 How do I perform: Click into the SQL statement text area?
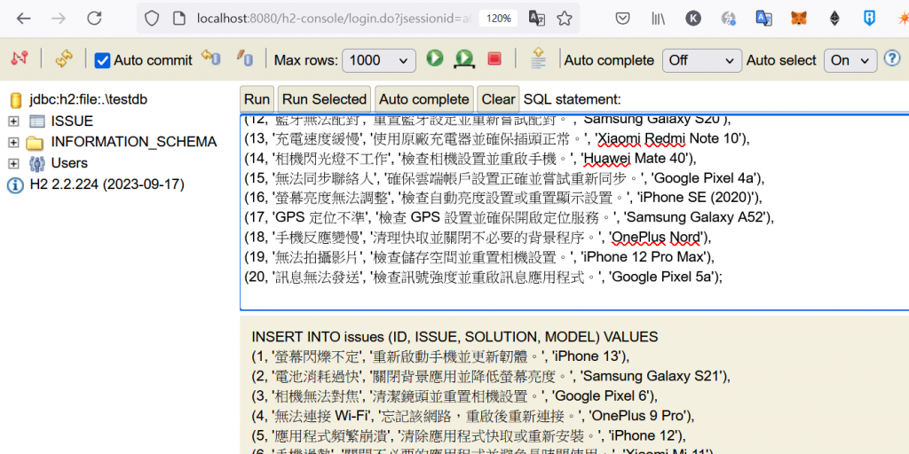click(574, 213)
